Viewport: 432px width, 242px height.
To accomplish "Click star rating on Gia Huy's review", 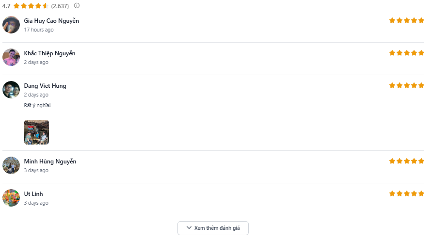I will [406, 20].
